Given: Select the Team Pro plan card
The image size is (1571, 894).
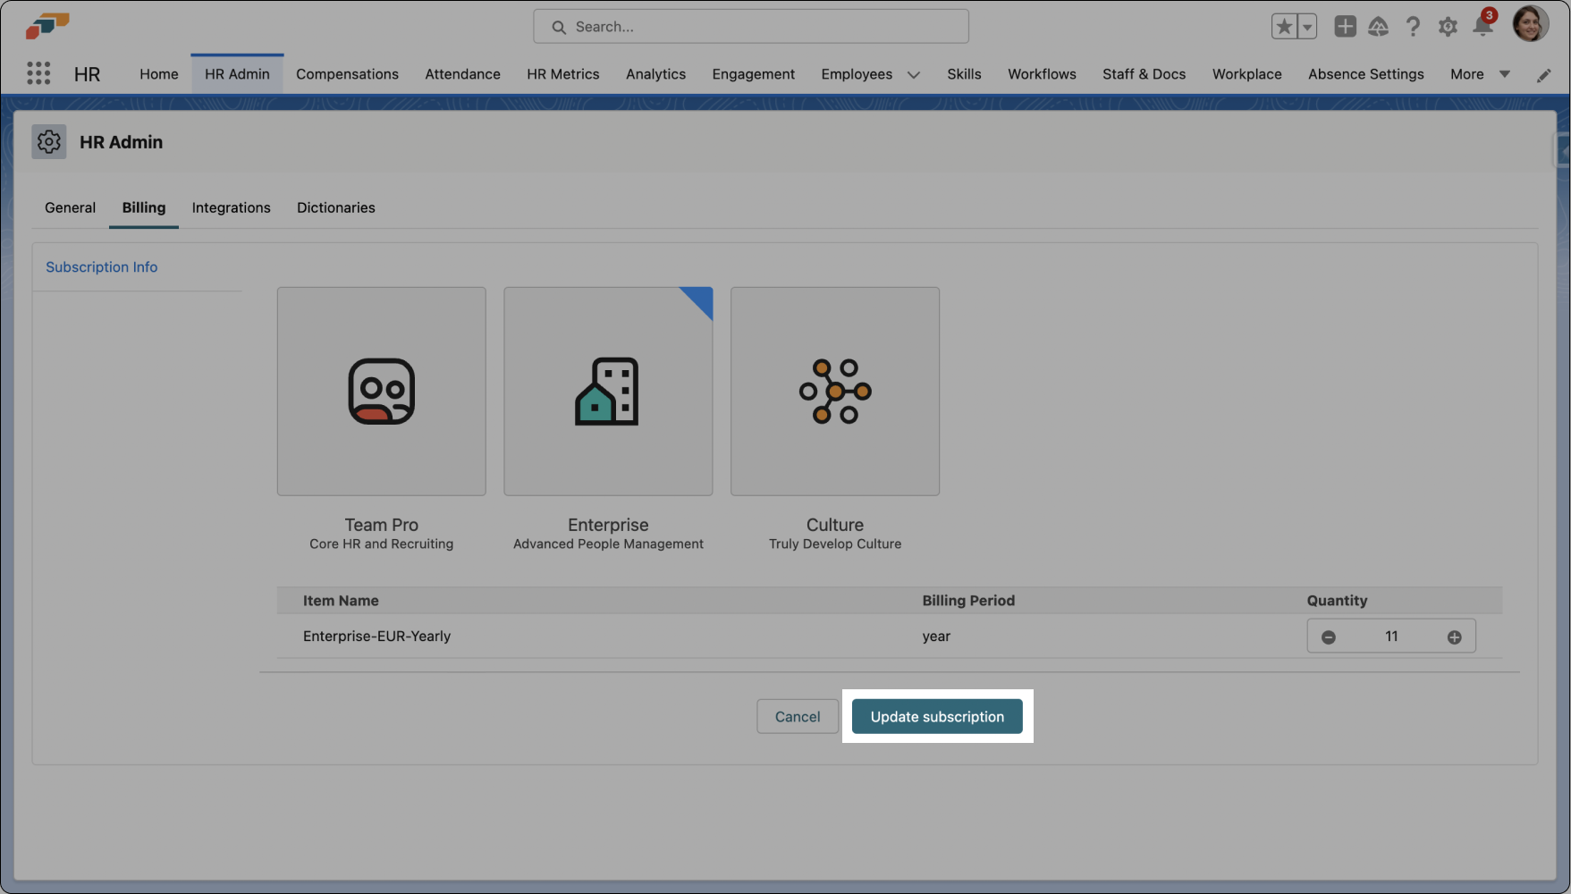Looking at the screenshot, I should click(382, 392).
